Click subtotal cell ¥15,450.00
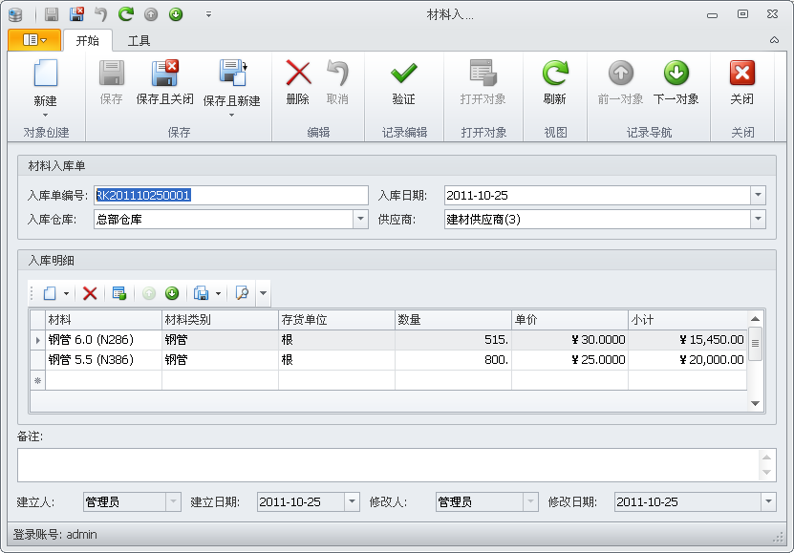The width and height of the screenshot is (794, 553). click(687, 339)
